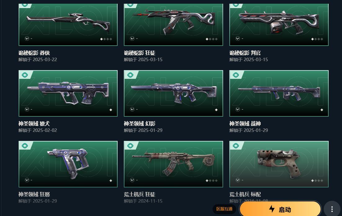Click the tier badge icon on 神圣领域 幻影
This screenshot has width=342, height=216.
(x=130, y=75)
